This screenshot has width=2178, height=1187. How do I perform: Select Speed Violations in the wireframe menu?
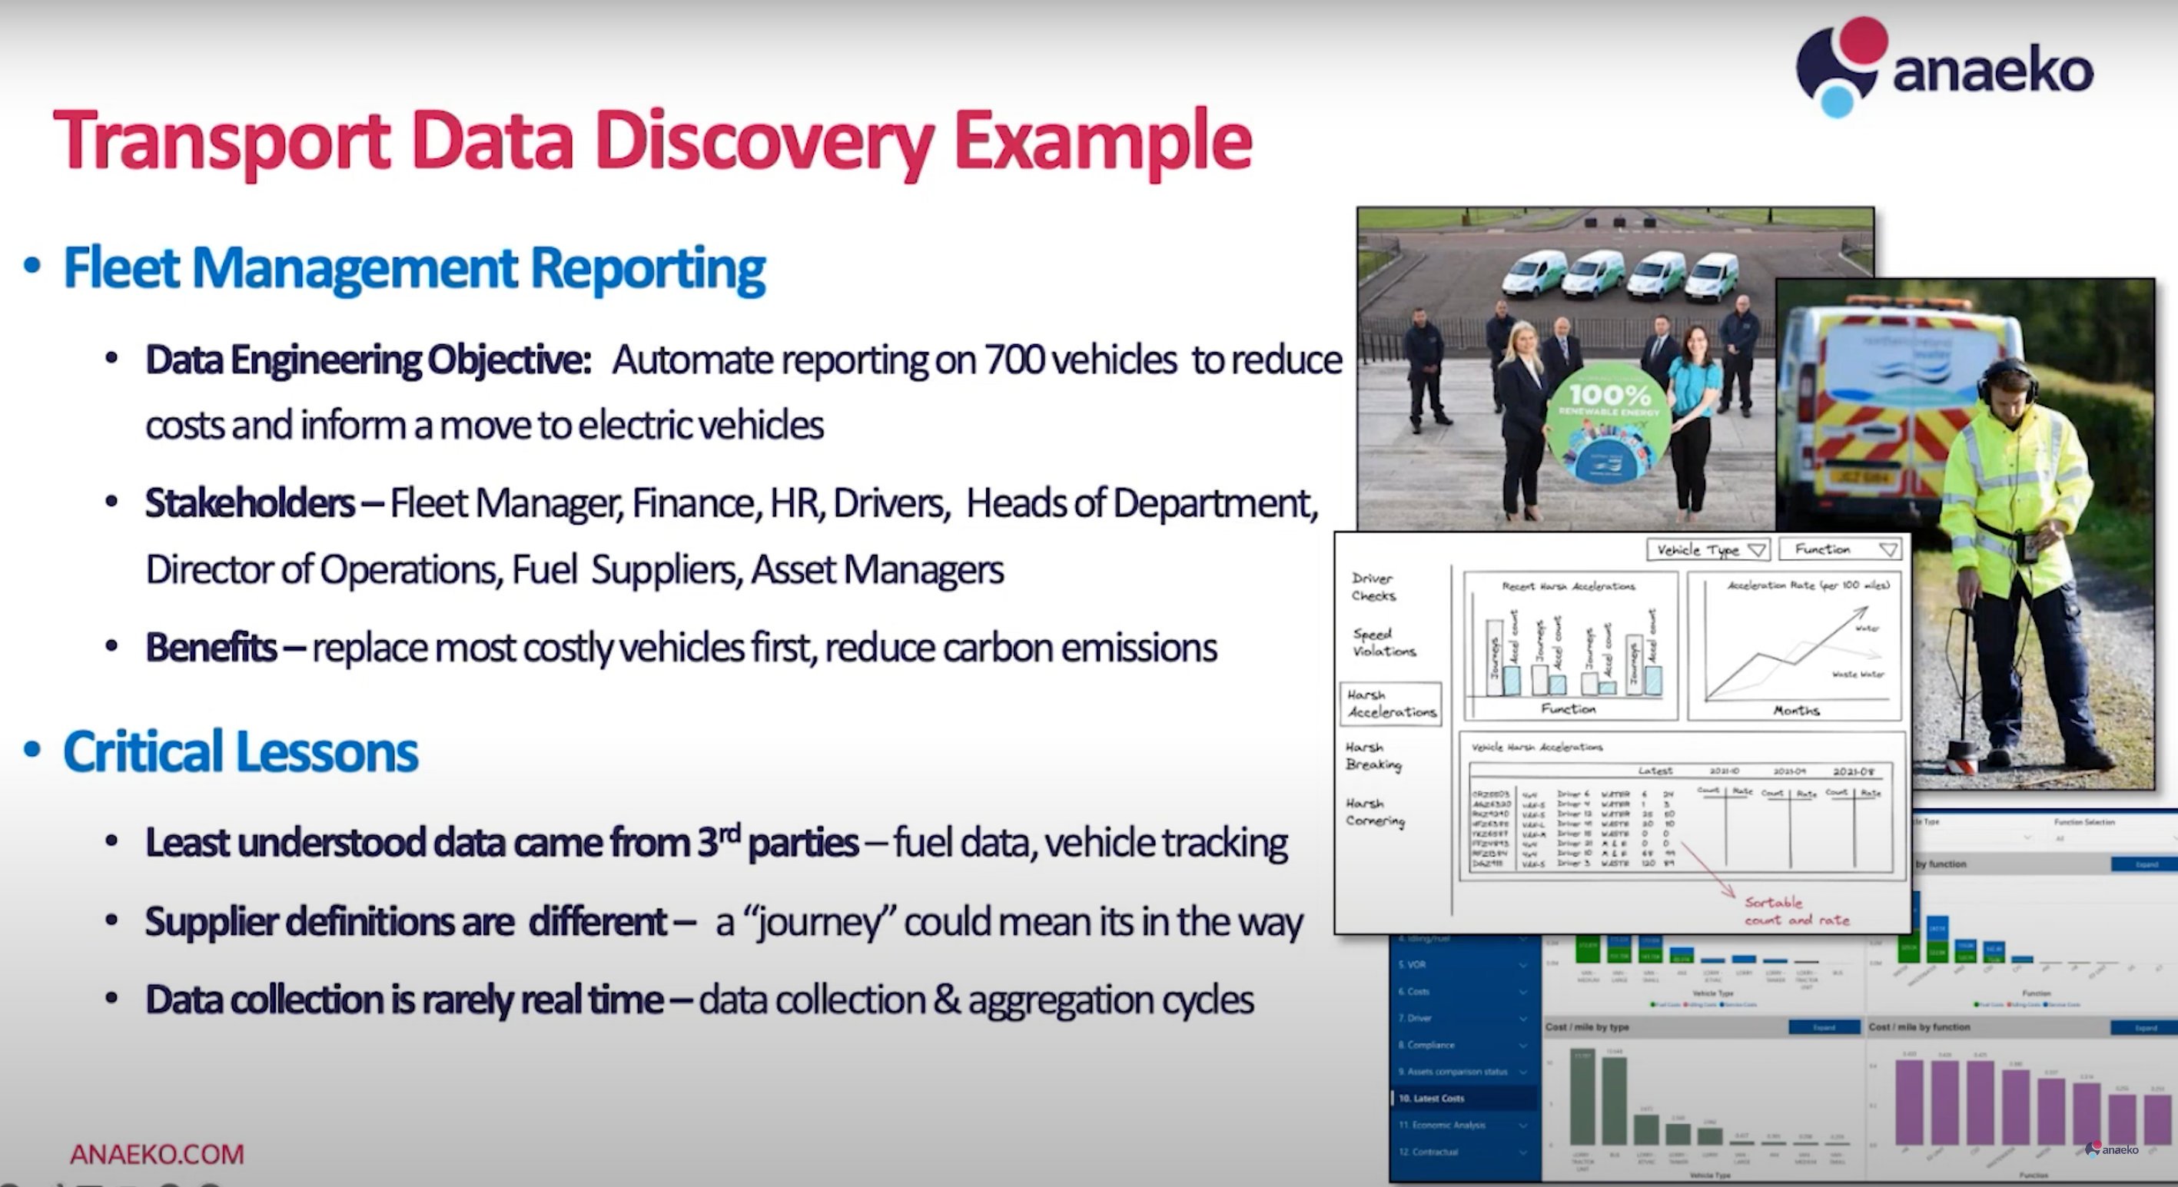tap(1384, 642)
